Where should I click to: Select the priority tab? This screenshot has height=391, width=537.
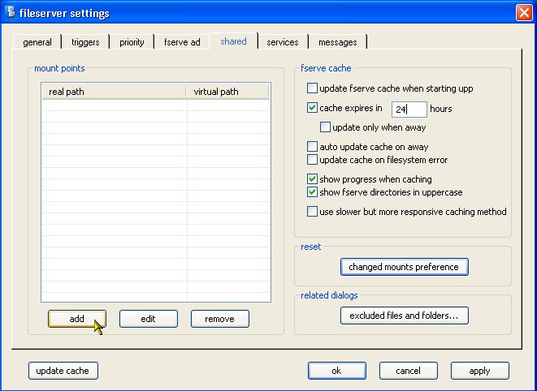pyautogui.click(x=132, y=42)
